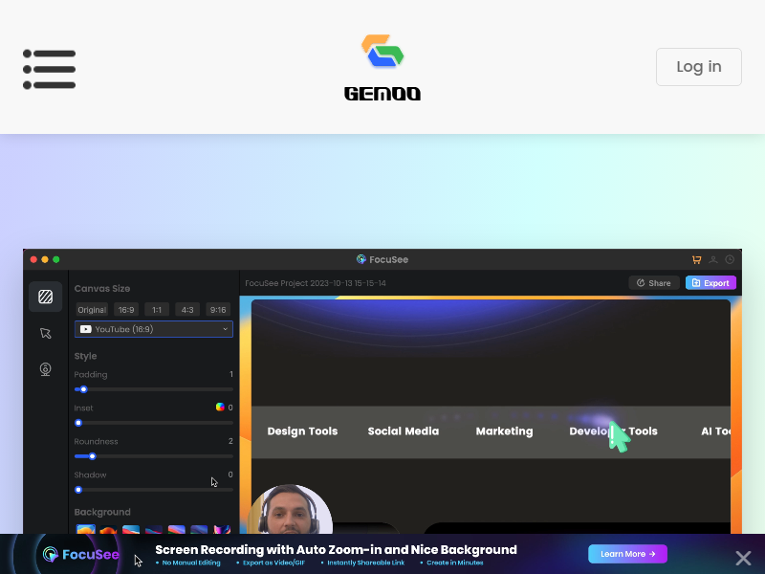Screen dimensions: 765x574
Task: Click the FocuSee window title icon
Action: pyautogui.click(x=361, y=259)
